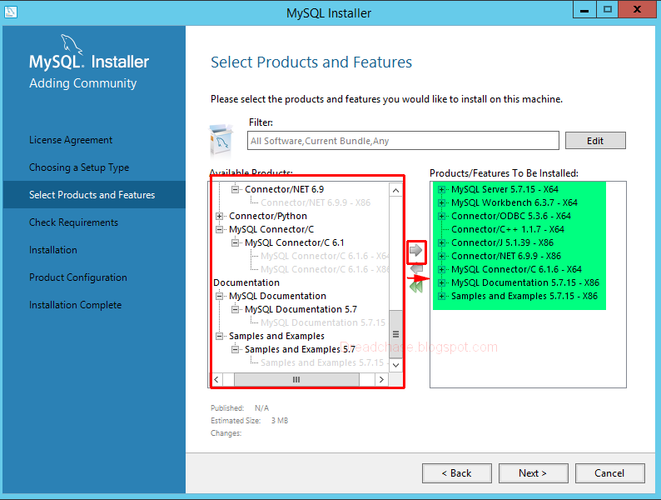Viewport: 661px width, 500px height.
Task: Collapse the MySQL Documentation node
Action: (219, 296)
